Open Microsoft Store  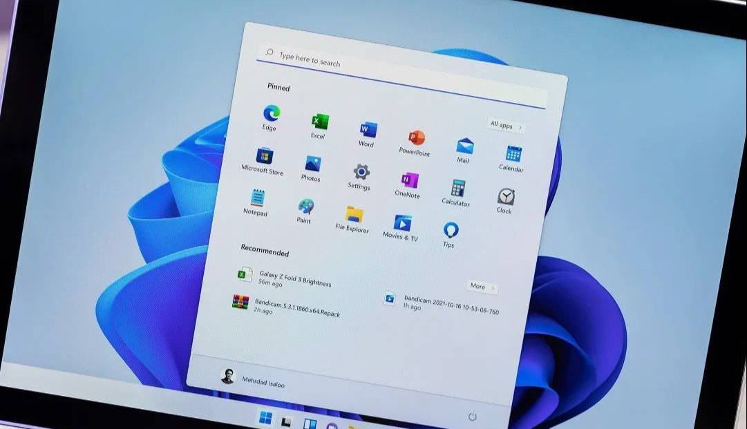pyautogui.click(x=264, y=157)
